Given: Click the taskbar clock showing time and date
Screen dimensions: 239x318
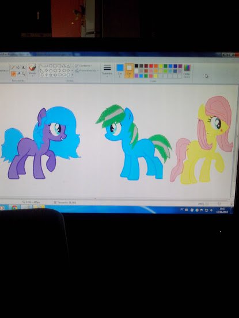Looking at the screenshot, I should [222, 210].
